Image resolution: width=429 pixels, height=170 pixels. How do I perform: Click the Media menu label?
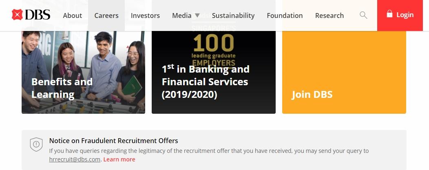pos(181,15)
